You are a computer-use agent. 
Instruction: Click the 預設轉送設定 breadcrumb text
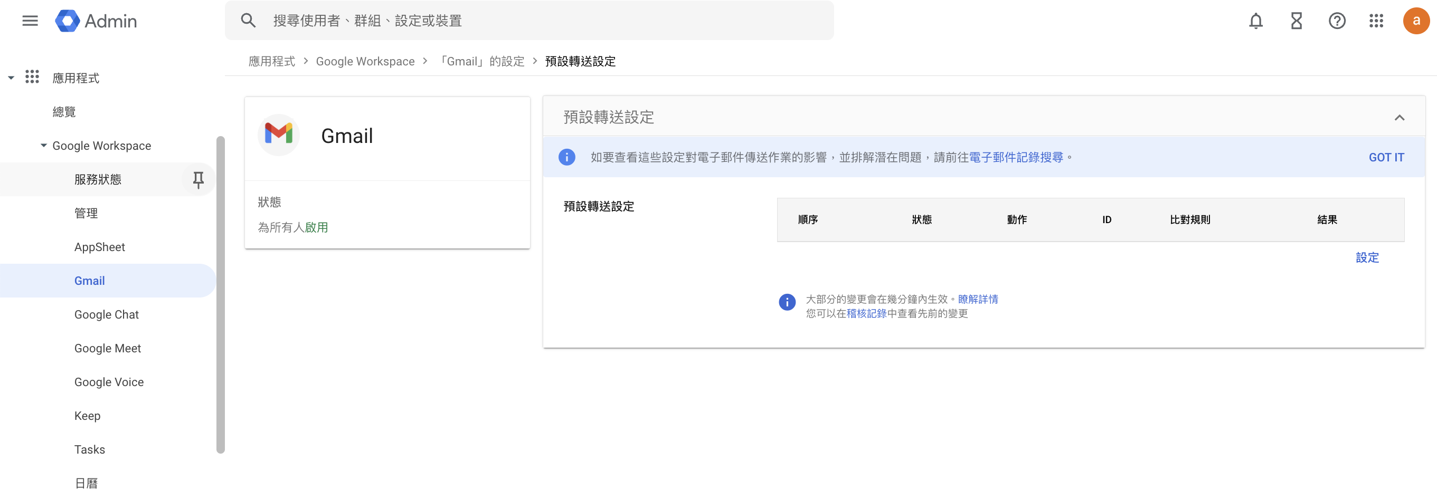click(580, 61)
